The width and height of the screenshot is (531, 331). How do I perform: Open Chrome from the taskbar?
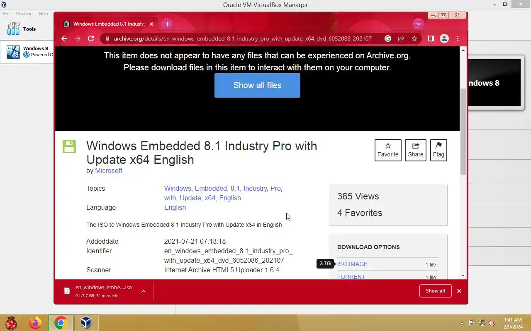coord(61,323)
